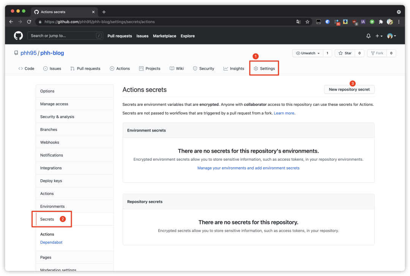The width and height of the screenshot is (410, 276).
Task: Select the Actions tab in the repo navigation
Action: (120, 68)
